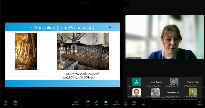Image resolution: width=205 pixels, height=108 pixels.
Task: Leave the meeting
Action: point(200,103)
